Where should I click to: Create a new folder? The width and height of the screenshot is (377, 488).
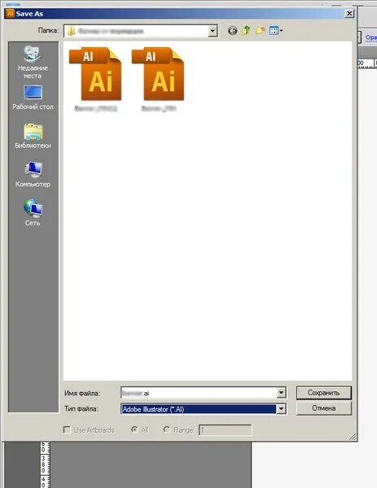click(x=260, y=31)
